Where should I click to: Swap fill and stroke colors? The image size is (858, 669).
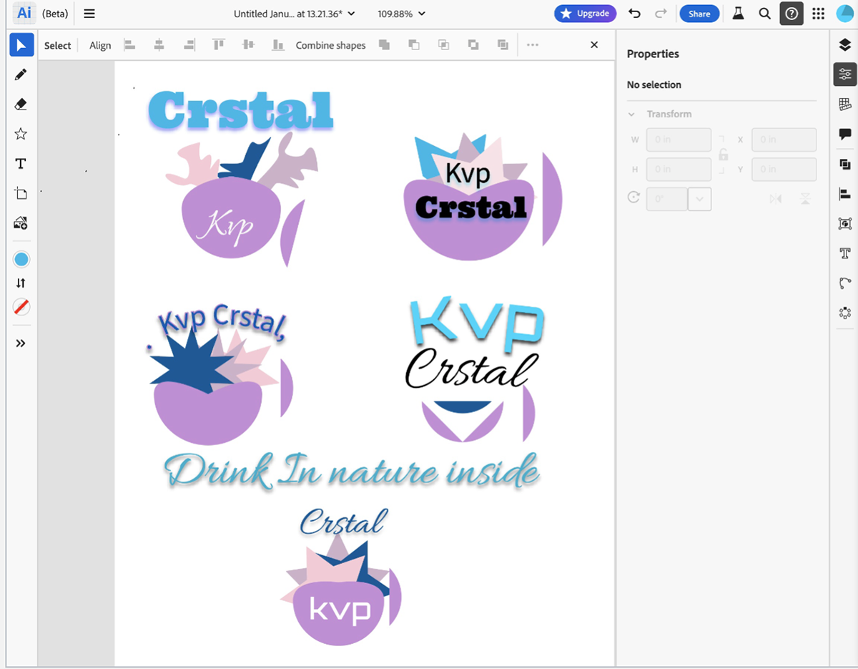click(x=21, y=283)
